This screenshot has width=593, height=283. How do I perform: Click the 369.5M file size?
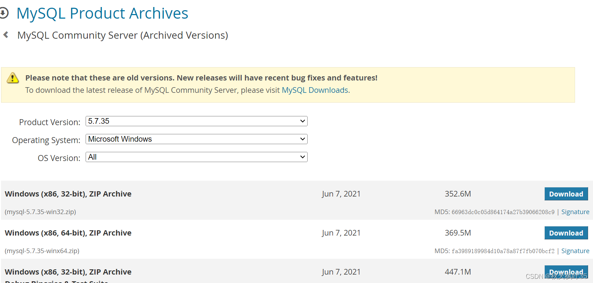[458, 233]
